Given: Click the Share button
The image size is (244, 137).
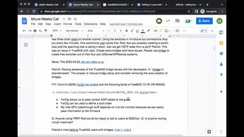Looking at the screenshot, I should (x=204, y=21).
